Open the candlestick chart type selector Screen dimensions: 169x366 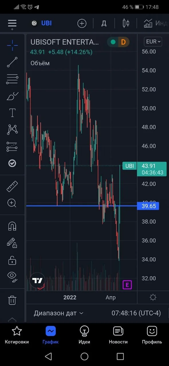click(x=126, y=23)
